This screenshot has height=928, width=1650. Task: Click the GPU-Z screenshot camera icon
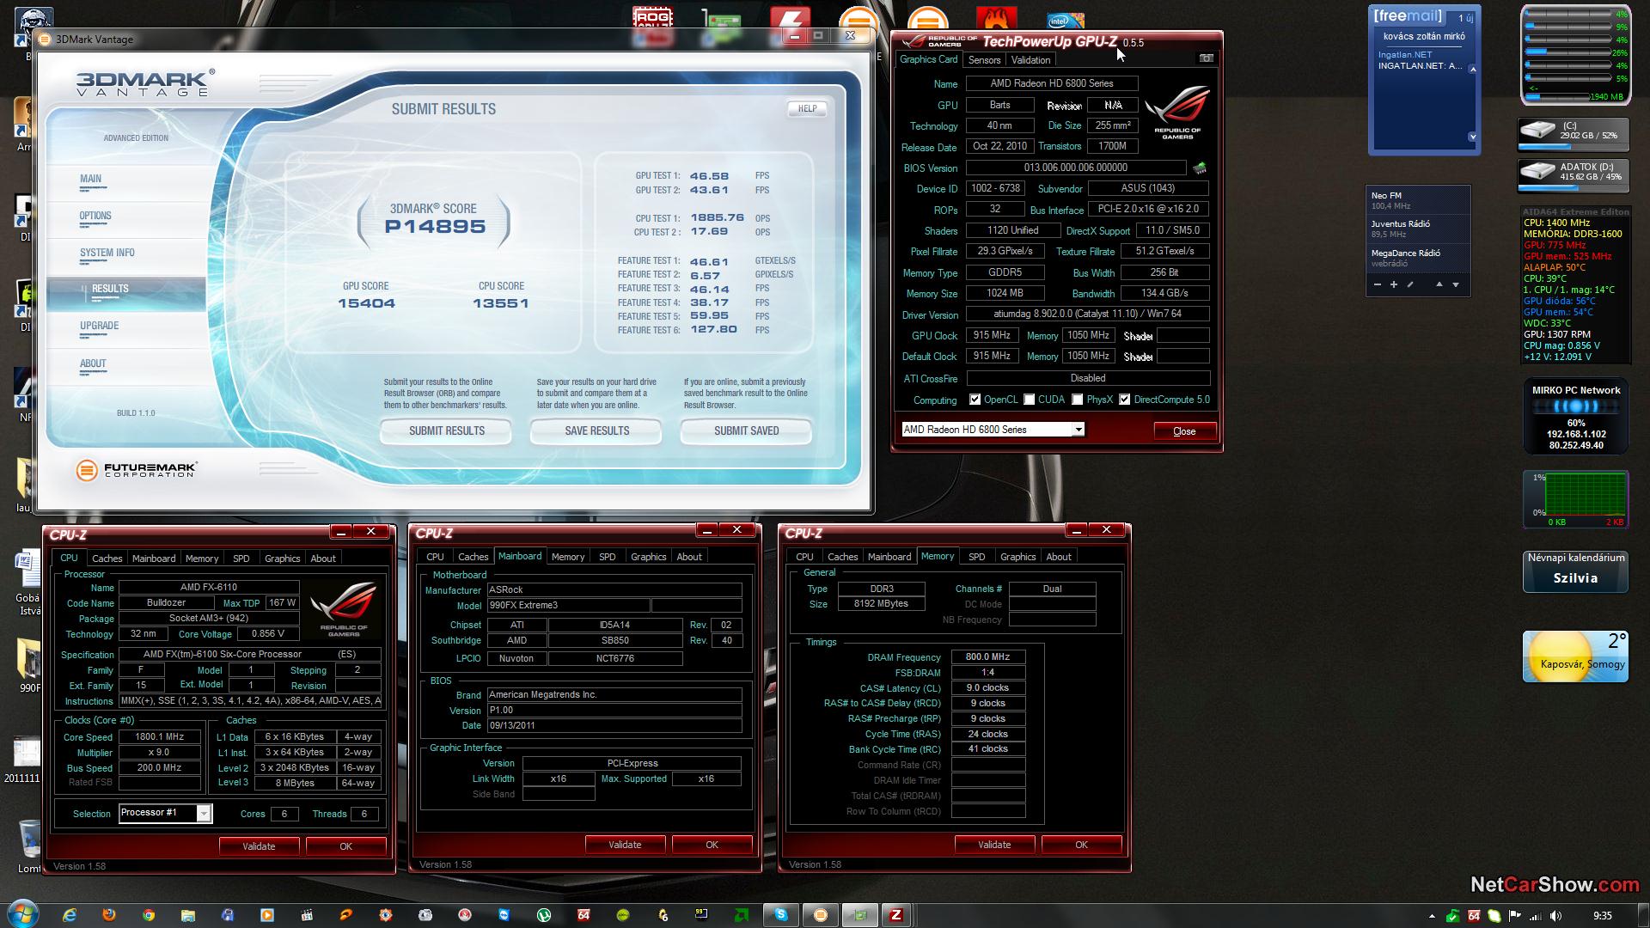pyautogui.click(x=1206, y=58)
